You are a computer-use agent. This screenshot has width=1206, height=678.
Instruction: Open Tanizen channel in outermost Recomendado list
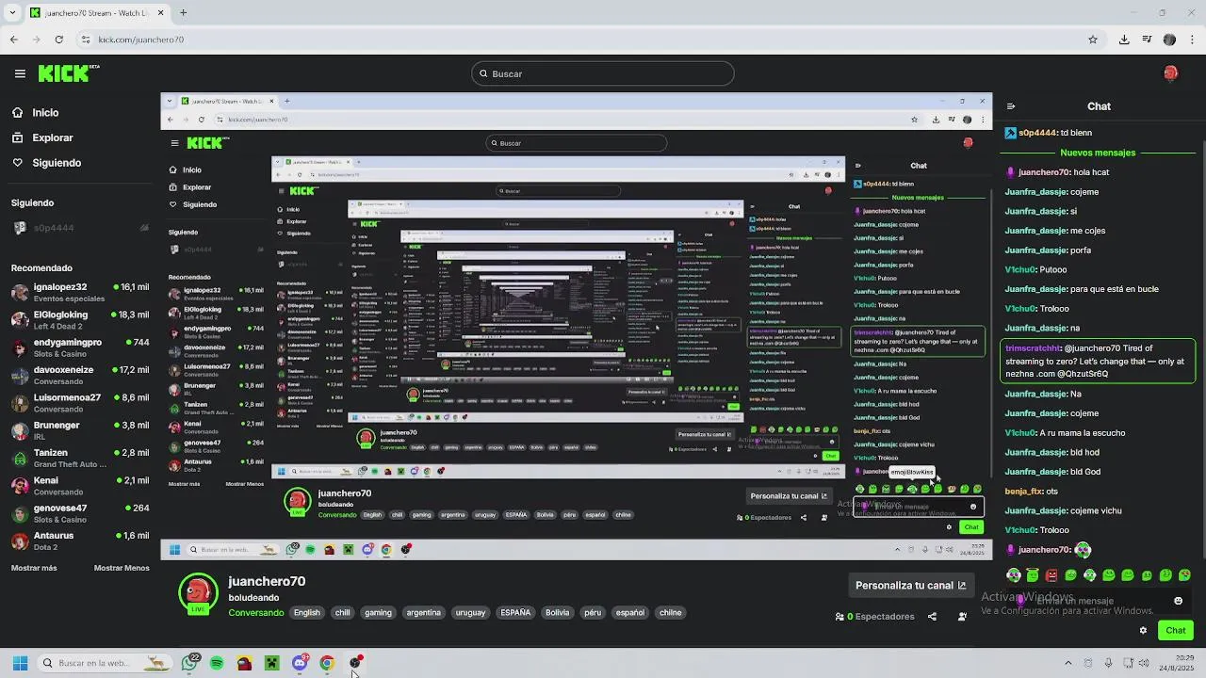(80, 458)
